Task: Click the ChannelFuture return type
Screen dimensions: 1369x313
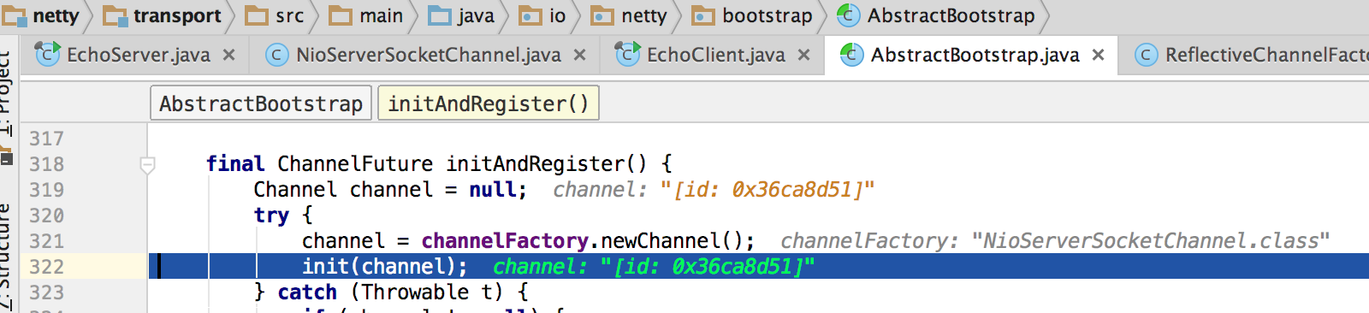Action: [355, 163]
